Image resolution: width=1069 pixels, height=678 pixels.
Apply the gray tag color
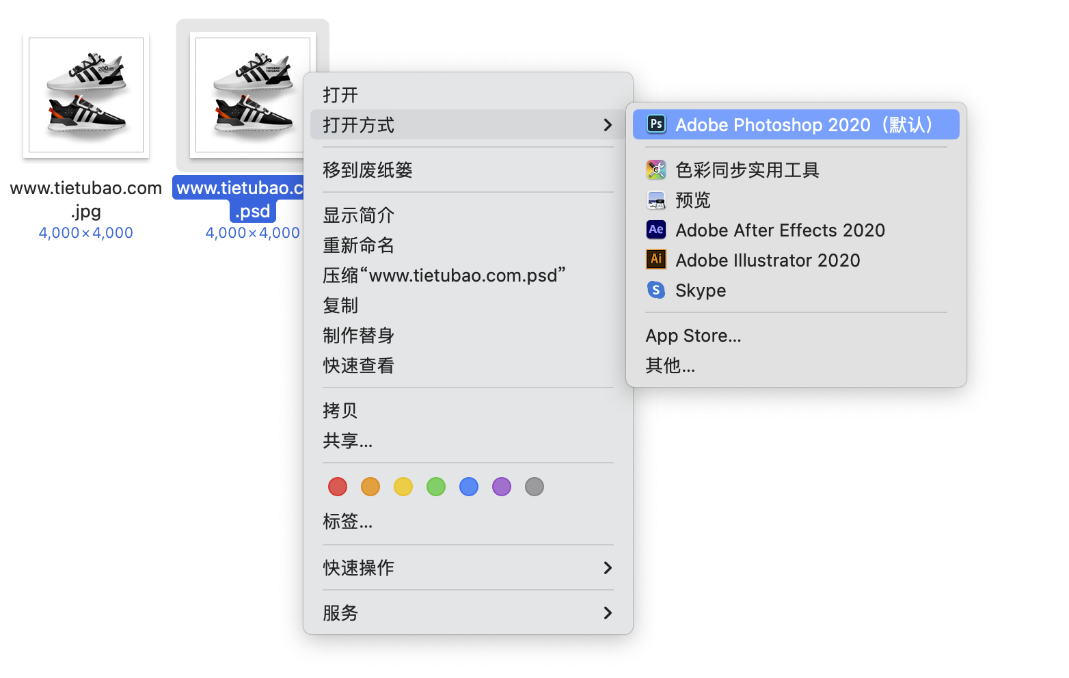534,487
